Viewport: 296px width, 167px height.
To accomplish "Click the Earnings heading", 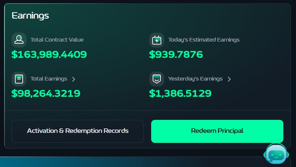I will (x=30, y=16).
